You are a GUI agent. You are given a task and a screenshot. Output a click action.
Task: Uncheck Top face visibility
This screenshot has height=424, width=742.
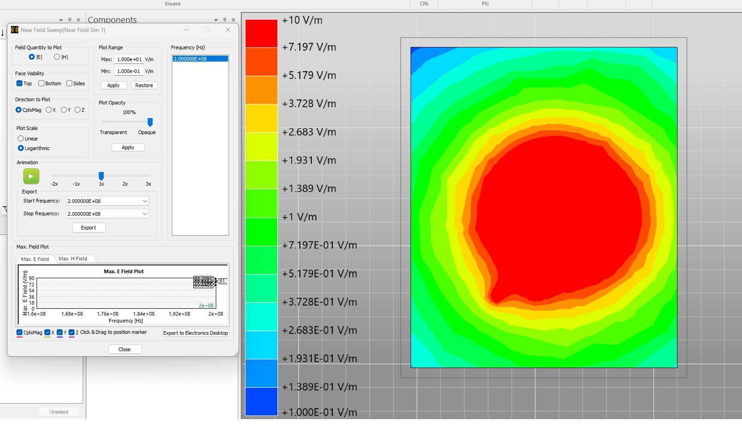tap(19, 83)
